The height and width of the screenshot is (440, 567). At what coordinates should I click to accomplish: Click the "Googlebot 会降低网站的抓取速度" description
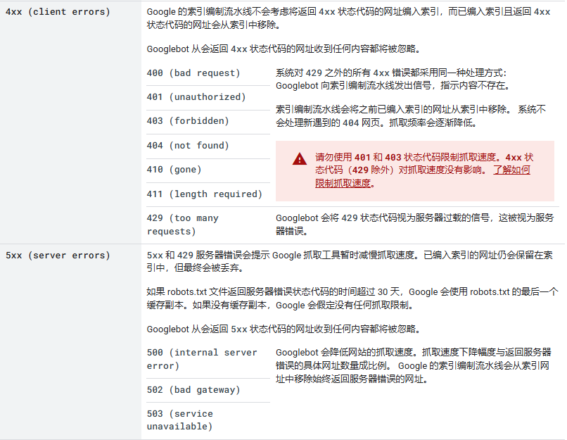pos(413,365)
